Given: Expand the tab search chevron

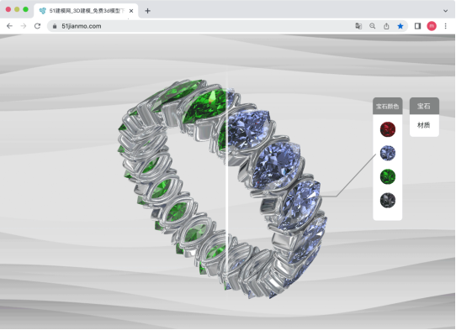Looking at the screenshot, I should tap(446, 11).
